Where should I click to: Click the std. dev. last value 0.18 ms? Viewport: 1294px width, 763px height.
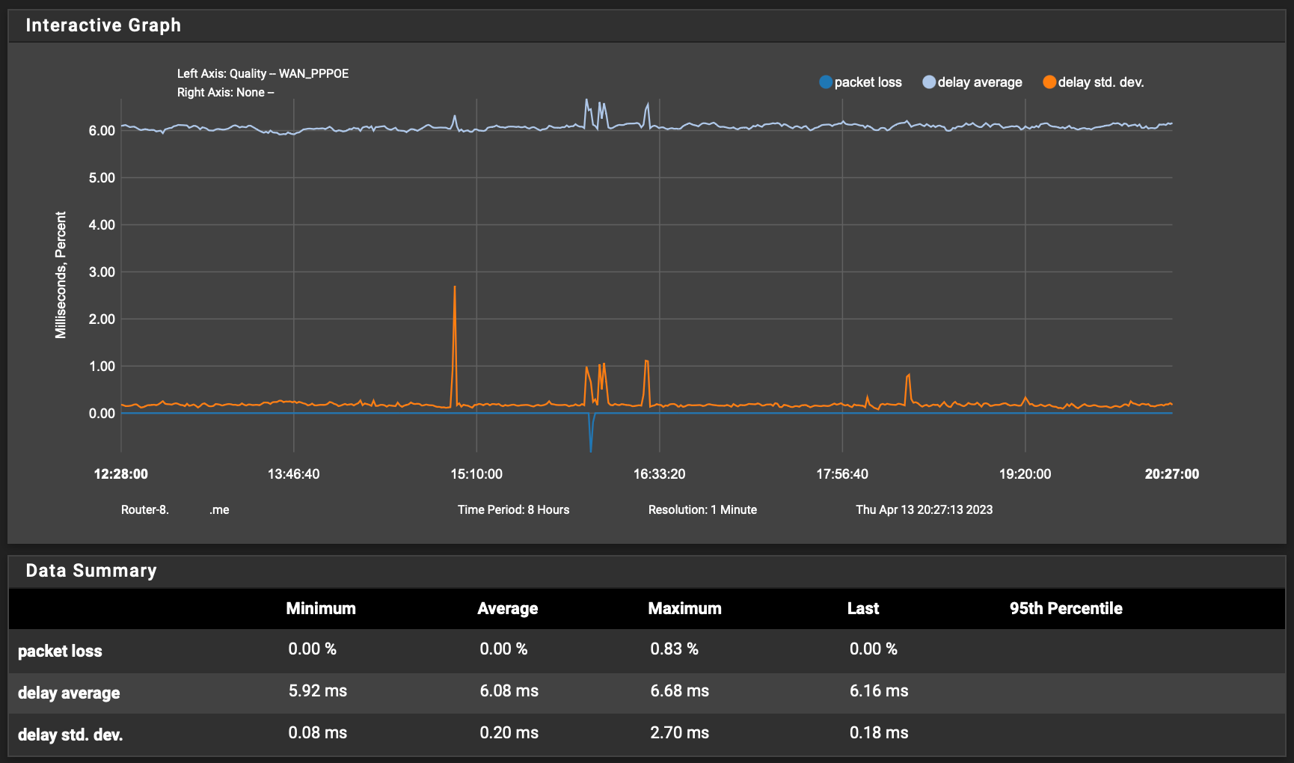879,733
